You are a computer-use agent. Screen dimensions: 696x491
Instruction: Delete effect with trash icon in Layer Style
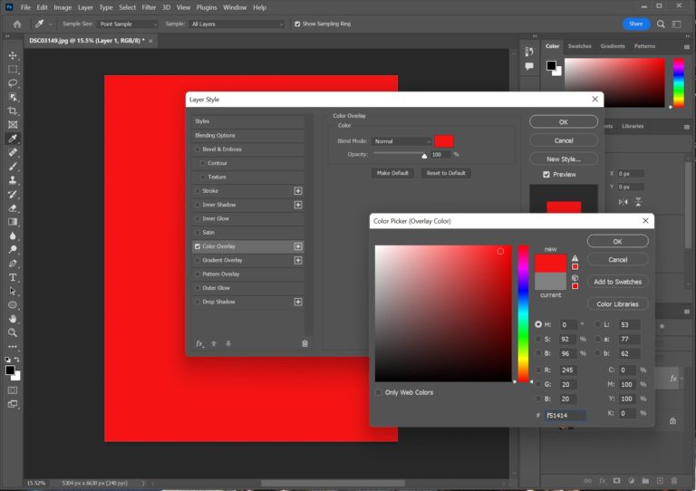click(304, 343)
